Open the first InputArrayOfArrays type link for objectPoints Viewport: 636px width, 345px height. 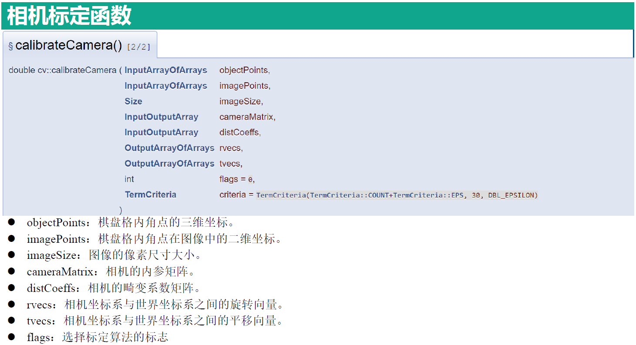click(166, 70)
